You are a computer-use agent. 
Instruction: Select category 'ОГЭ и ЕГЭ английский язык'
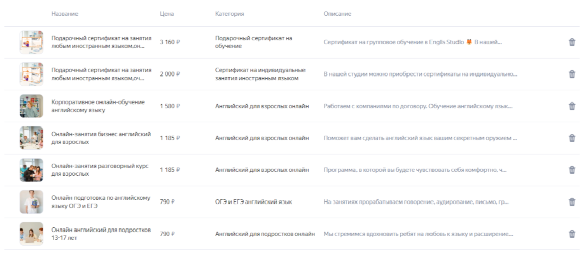click(x=253, y=202)
